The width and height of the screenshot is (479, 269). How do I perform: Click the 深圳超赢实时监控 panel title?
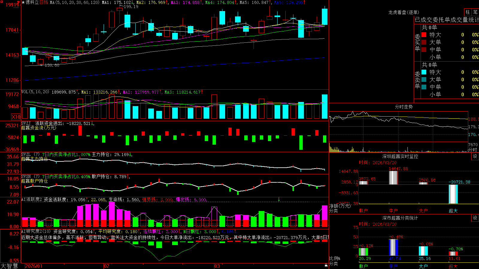400,156
